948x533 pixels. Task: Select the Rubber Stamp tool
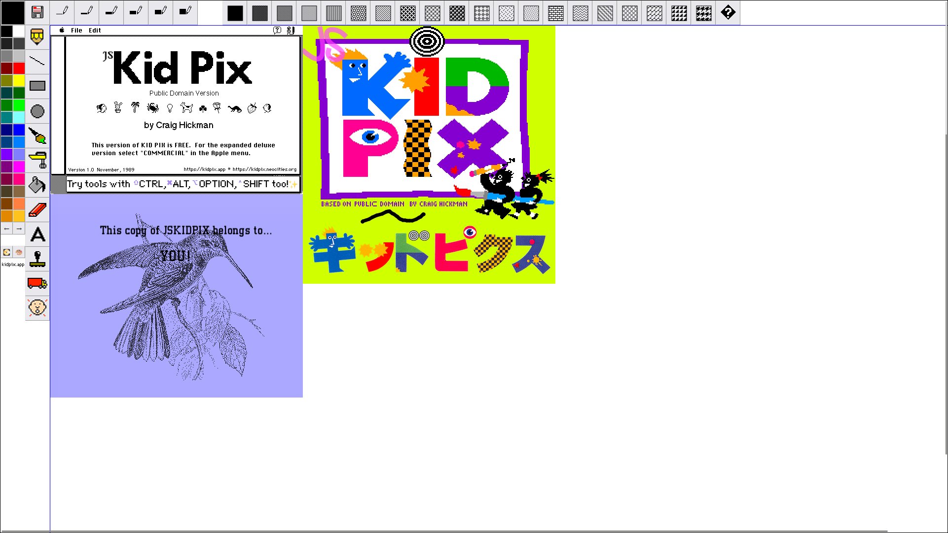click(x=37, y=259)
